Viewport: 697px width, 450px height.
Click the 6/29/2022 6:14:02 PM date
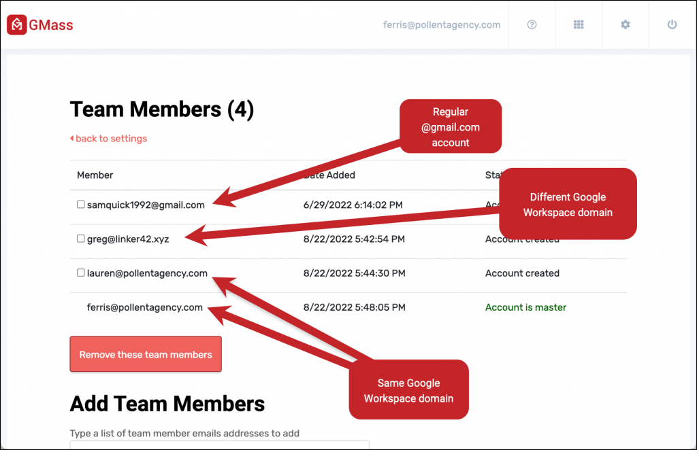click(x=354, y=205)
